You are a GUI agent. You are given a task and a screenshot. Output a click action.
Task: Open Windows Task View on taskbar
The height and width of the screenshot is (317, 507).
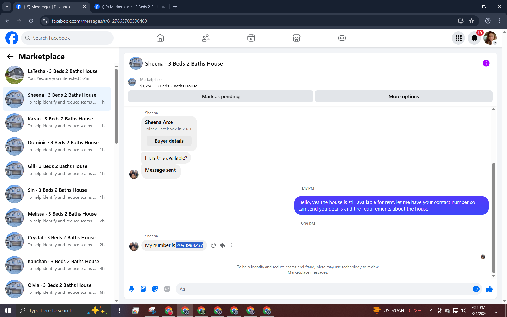[119, 310]
